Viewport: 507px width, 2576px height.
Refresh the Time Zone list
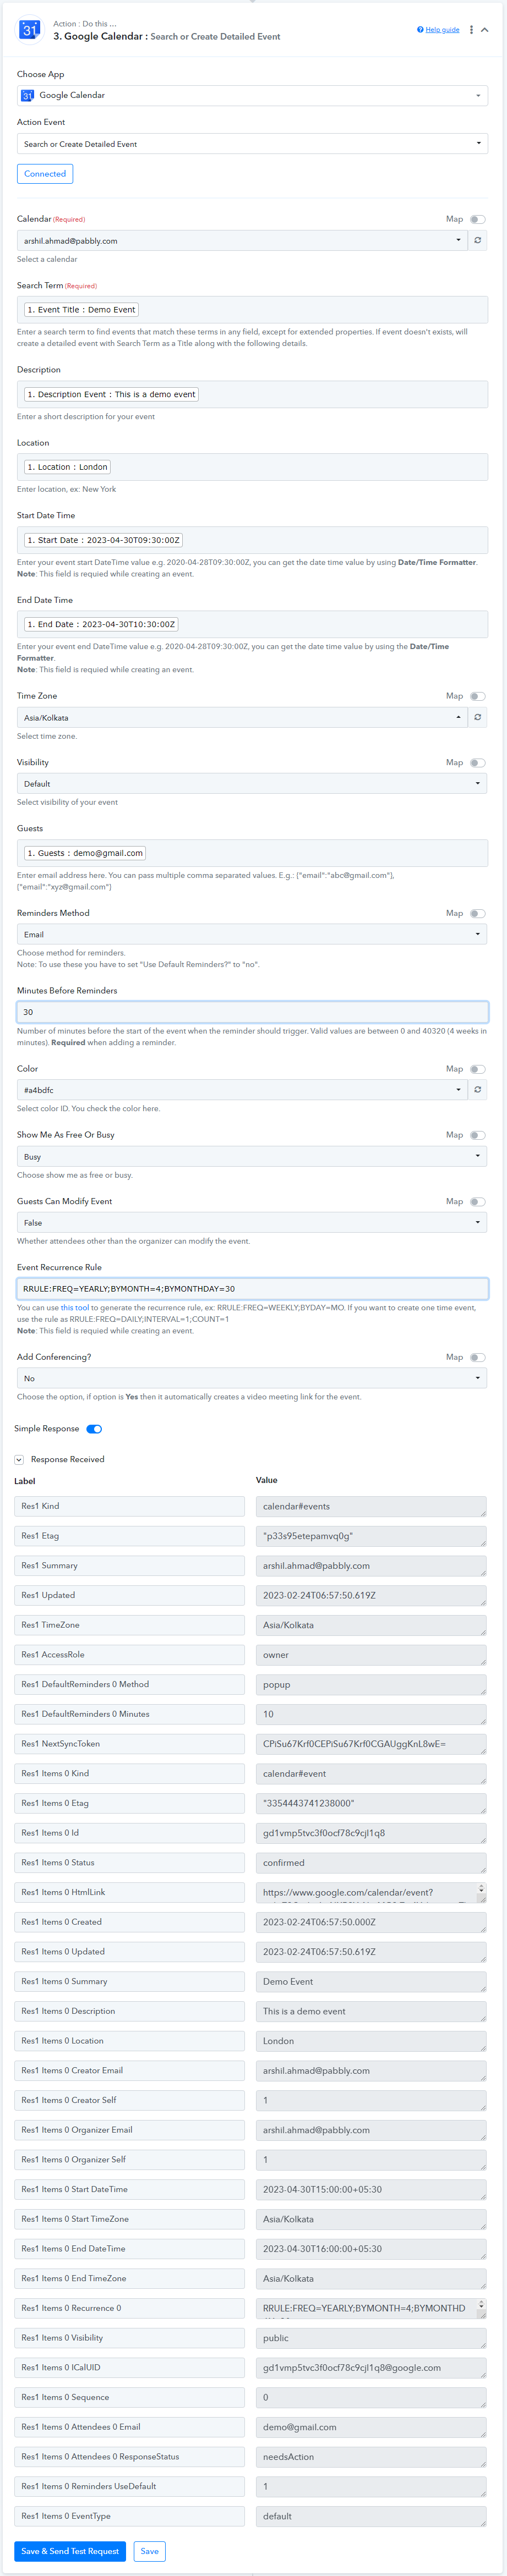[x=478, y=717]
